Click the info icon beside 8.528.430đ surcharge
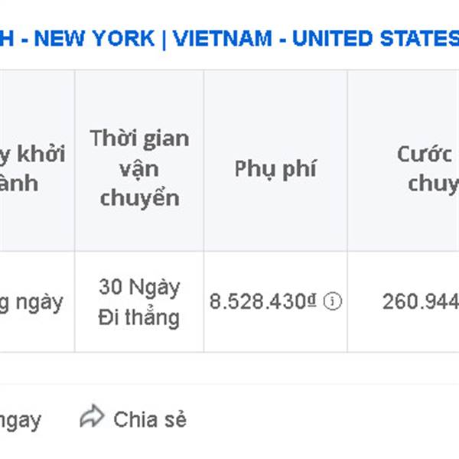459x459 pixels. point(332,301)
